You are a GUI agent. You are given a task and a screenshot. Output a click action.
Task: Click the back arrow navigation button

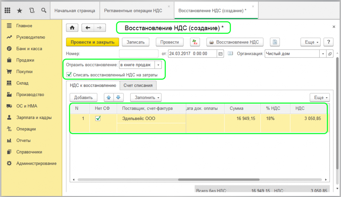point(88,28)
